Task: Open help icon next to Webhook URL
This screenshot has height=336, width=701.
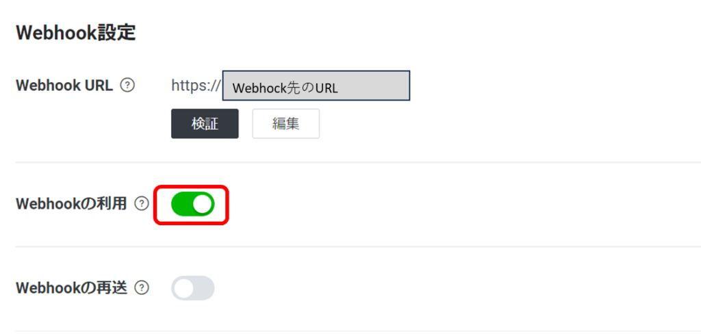Action: pyautogui.click(x=128, y=85)
